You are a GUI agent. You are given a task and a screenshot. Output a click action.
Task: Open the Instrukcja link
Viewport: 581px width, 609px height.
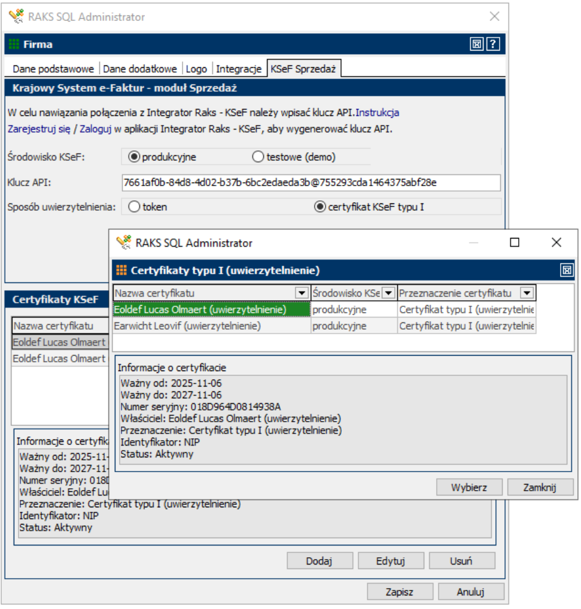point(377,113)
